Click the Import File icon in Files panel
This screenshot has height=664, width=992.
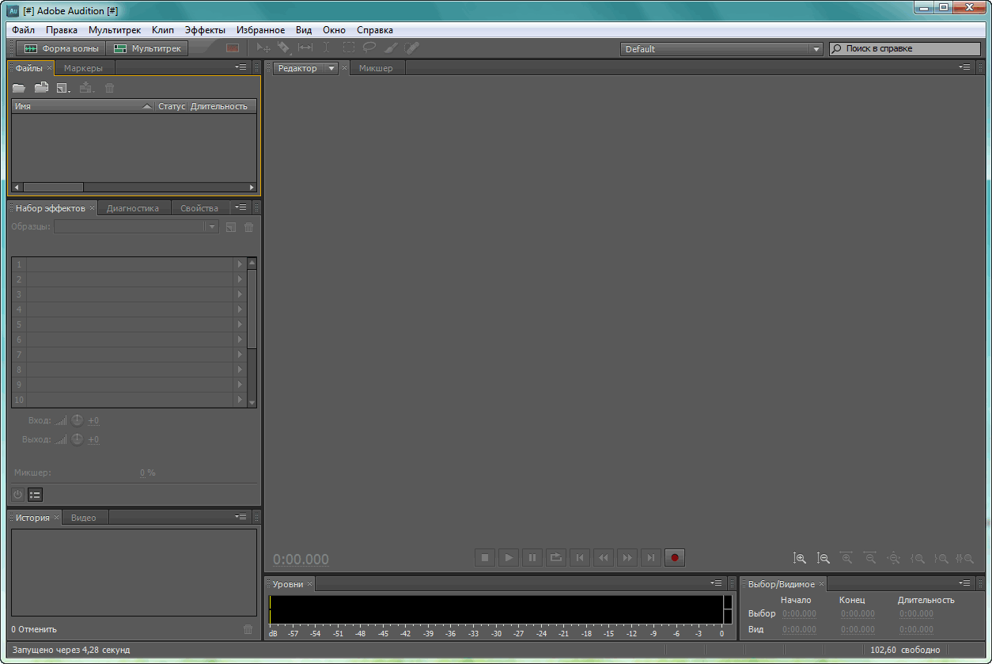(x=41, y=88)
